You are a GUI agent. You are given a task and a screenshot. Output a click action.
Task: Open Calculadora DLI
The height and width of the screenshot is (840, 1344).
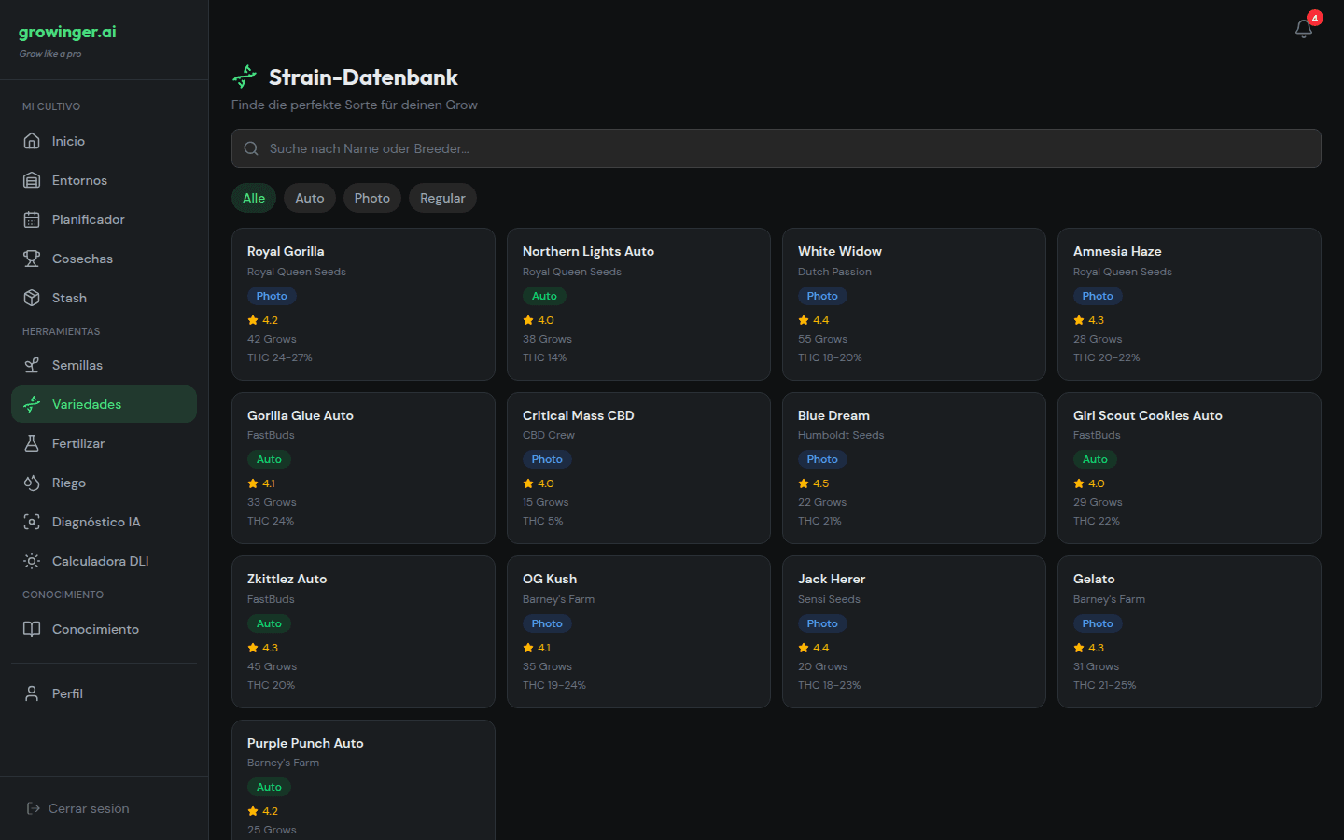pos(104,561)
